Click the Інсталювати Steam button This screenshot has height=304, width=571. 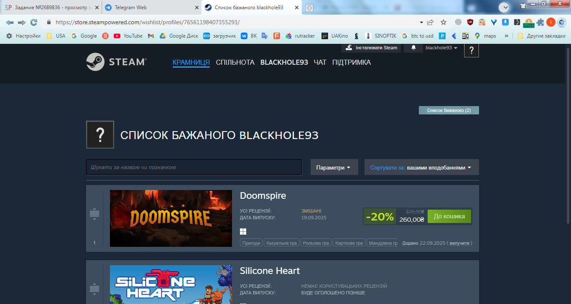coord(371,48)
